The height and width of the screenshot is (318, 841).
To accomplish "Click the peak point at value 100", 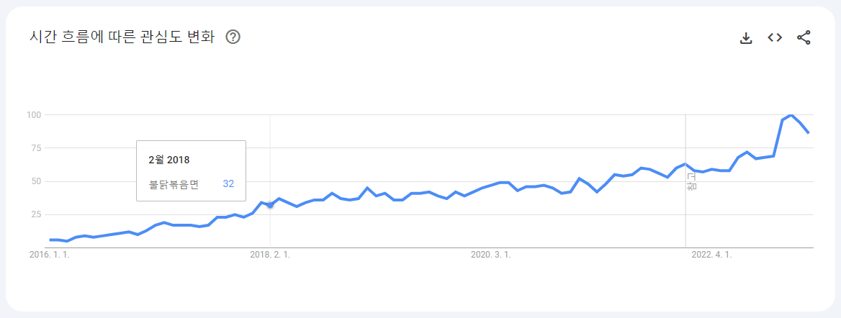I will click(791, 115).
